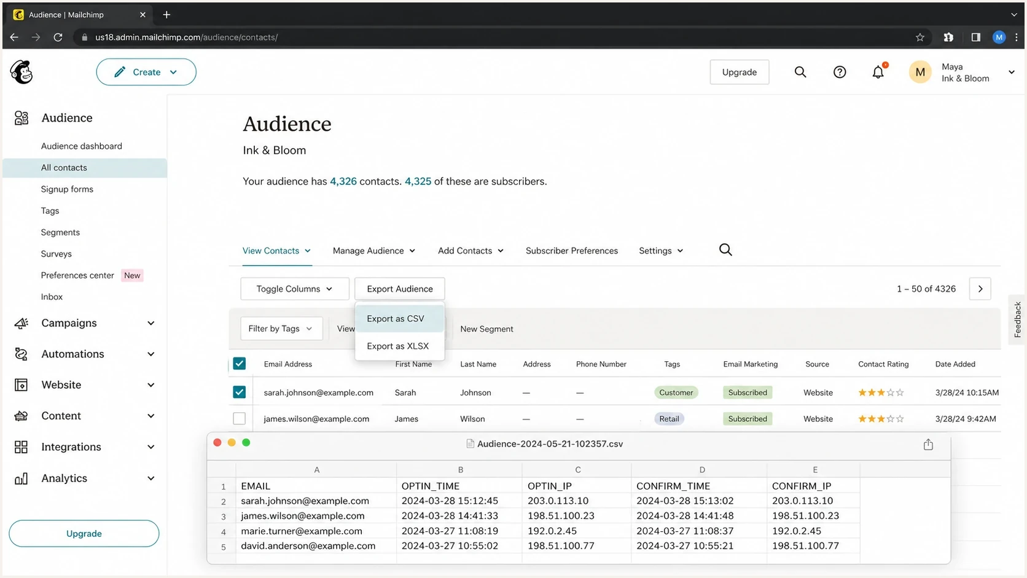Expand the Automations sidebar section
This screenshot has width=1027, height=578.
(150, 354)
